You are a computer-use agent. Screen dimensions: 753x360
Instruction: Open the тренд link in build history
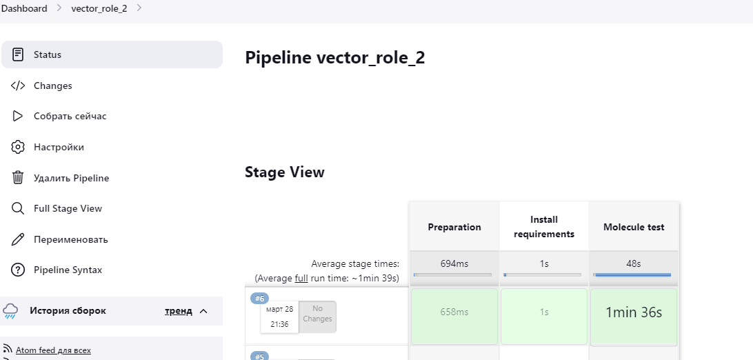(178, 311)
